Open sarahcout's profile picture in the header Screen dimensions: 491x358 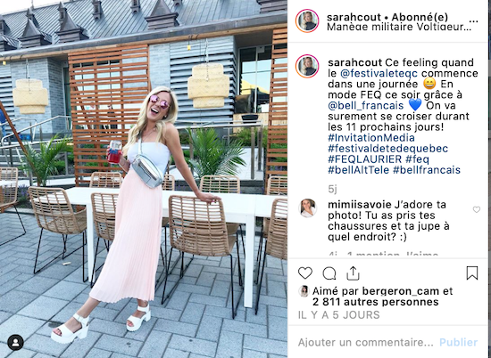pyautogui.click(x=307, y=21)
